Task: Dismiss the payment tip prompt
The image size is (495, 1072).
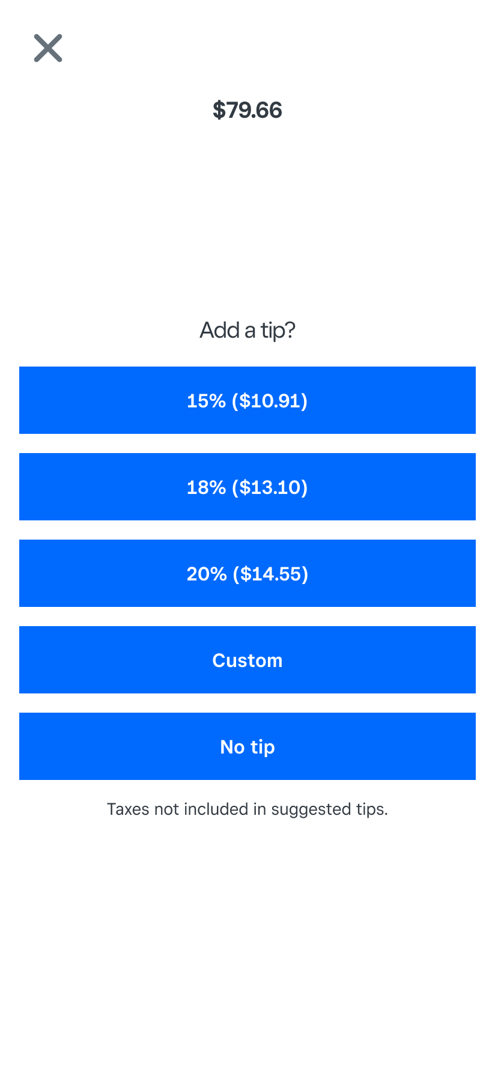Action: tap(48, 48)
